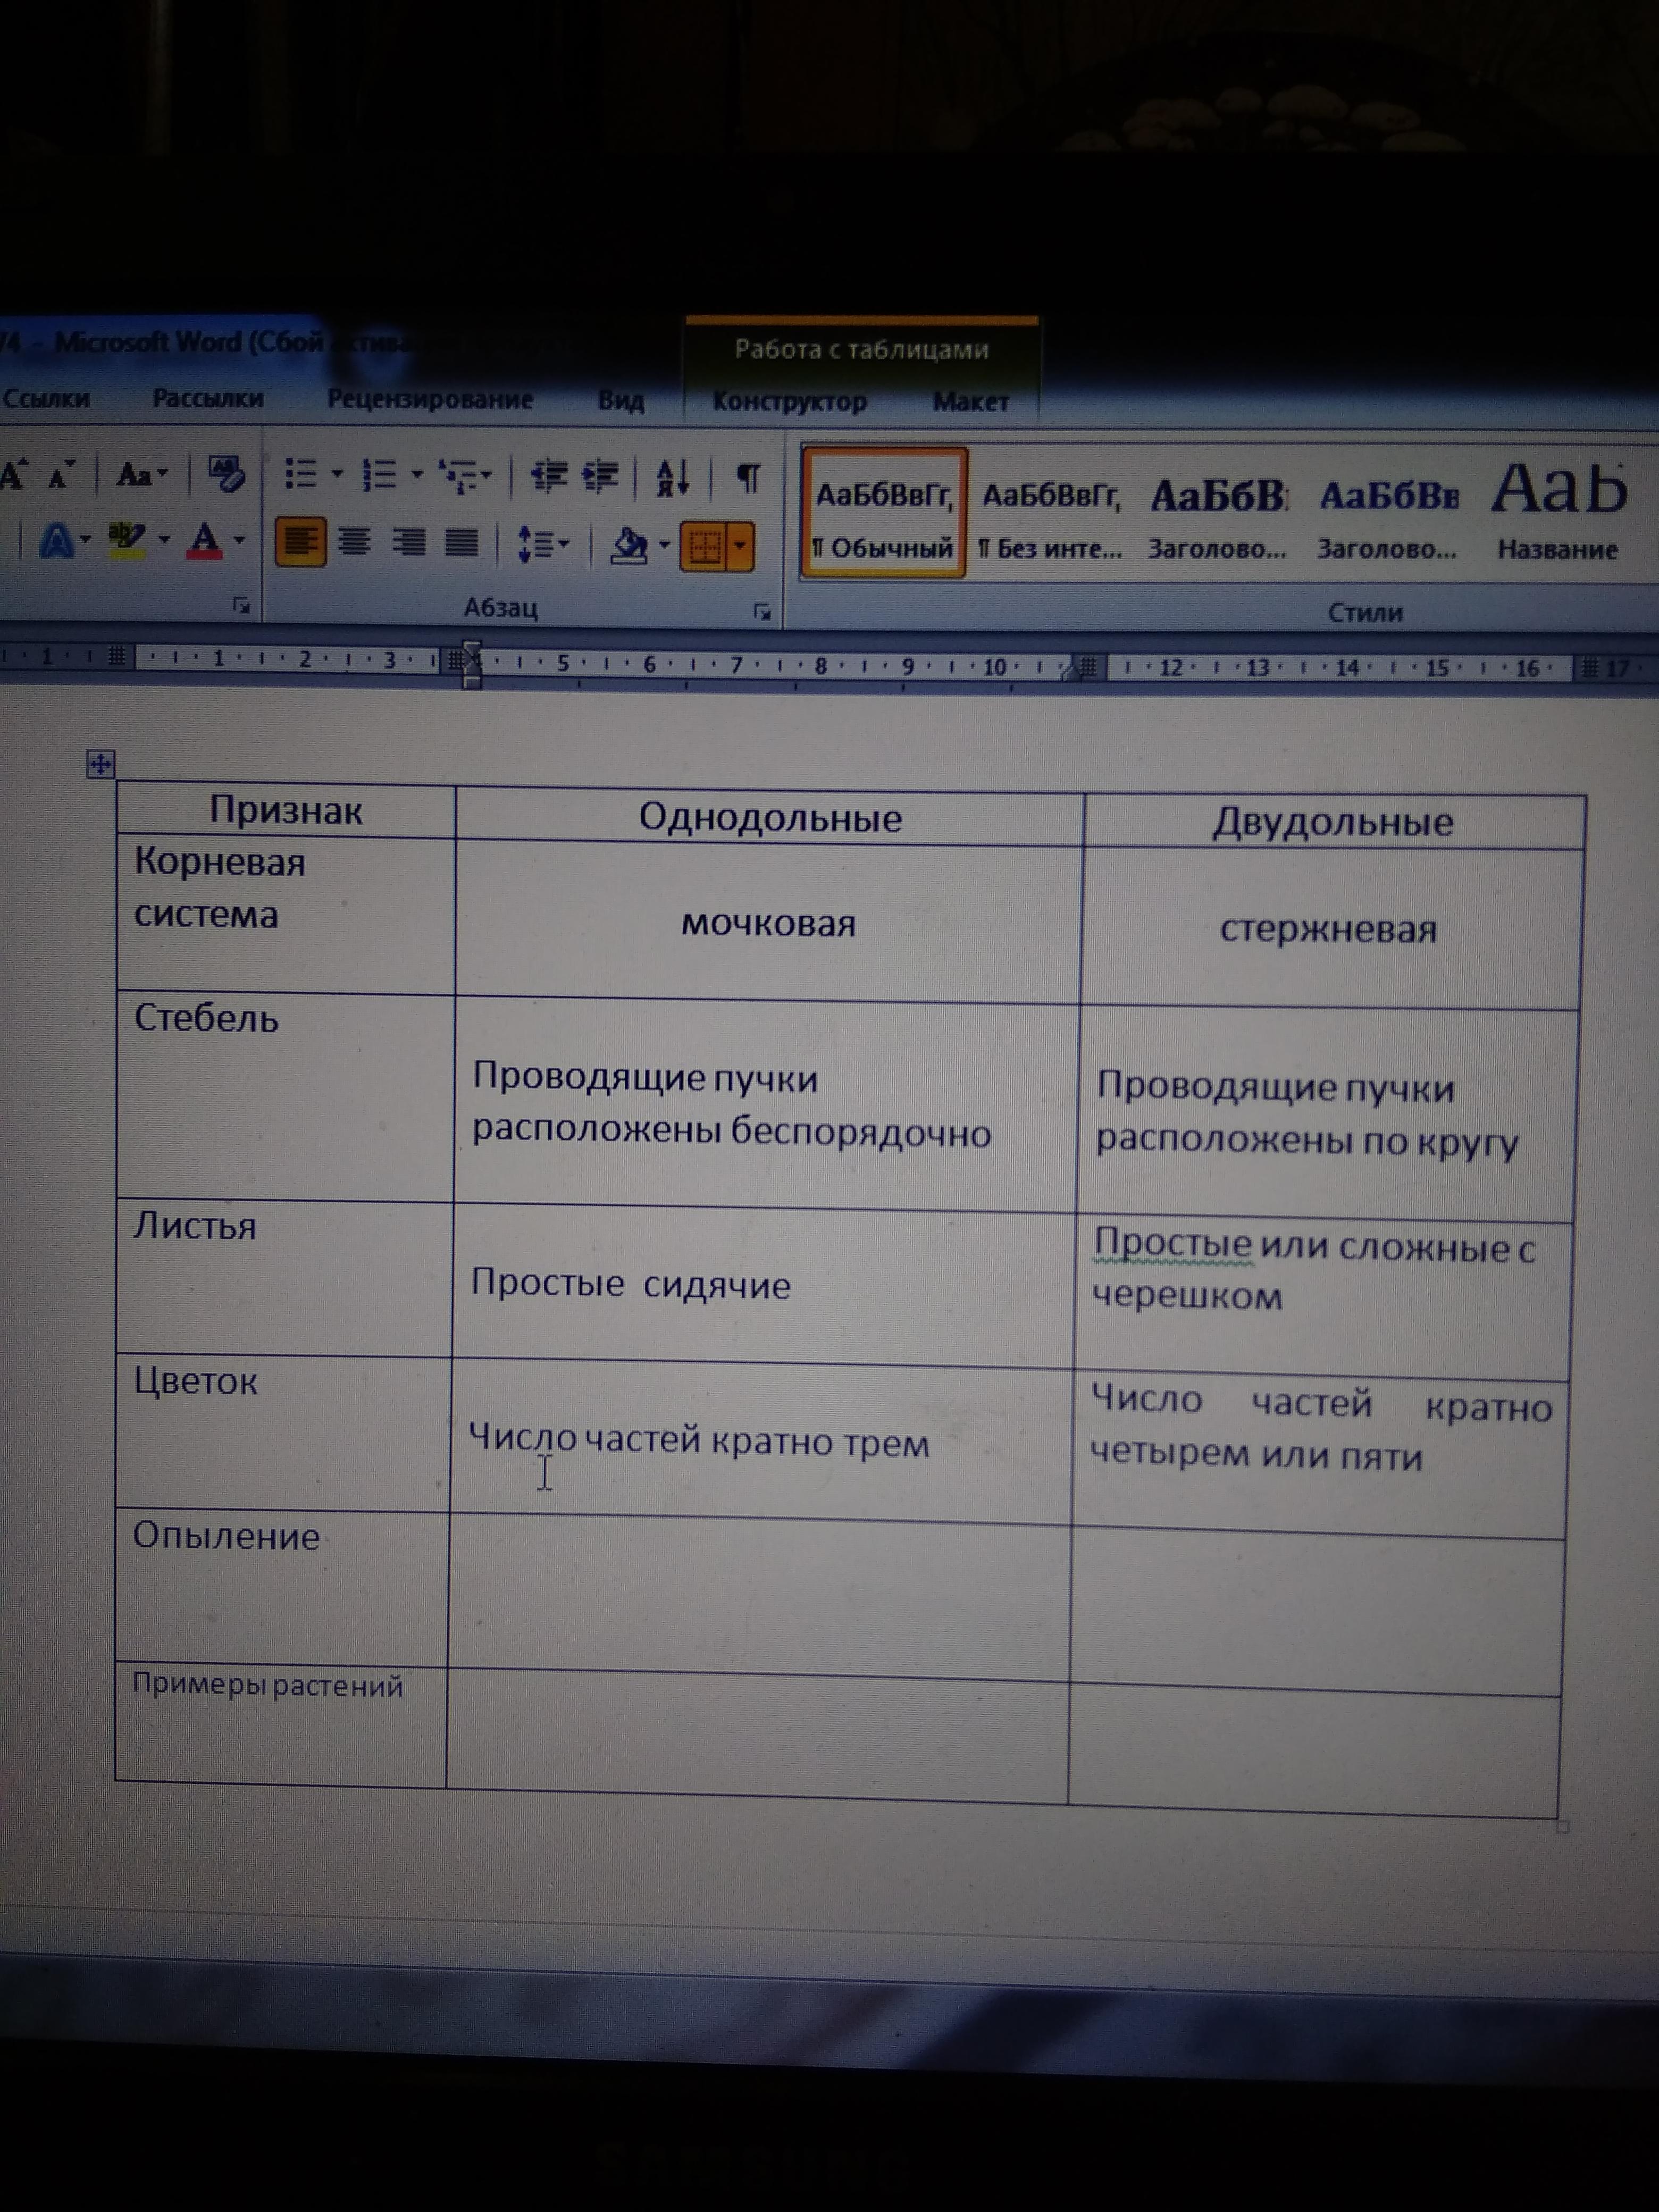Click the clear formatting eraser icon
This screenshot has width=1659, height=2212.
point(226,474)
